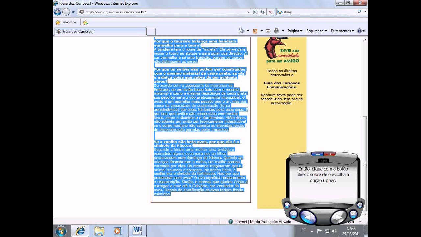
Task: Show hidden tray icons arrow
Action: click(312, 230)
